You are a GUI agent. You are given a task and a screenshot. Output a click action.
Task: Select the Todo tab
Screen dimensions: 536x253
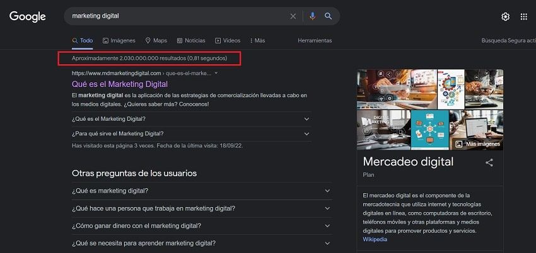pyautogui.click(x=83, y=40)
